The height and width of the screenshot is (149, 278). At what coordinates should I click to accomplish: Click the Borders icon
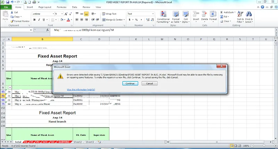coord(52,20)
